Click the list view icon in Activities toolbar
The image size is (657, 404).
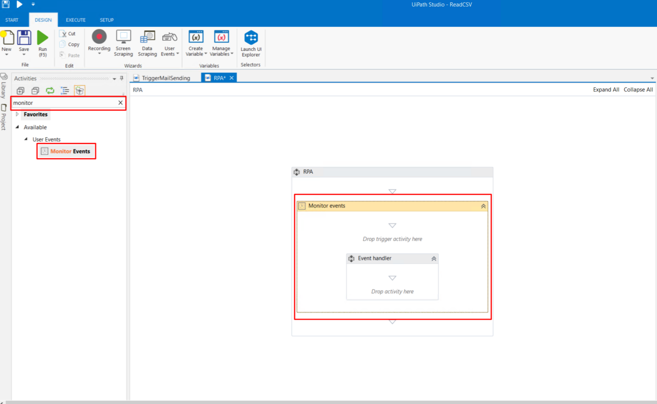pyautogui.click(x=65, y=91)
